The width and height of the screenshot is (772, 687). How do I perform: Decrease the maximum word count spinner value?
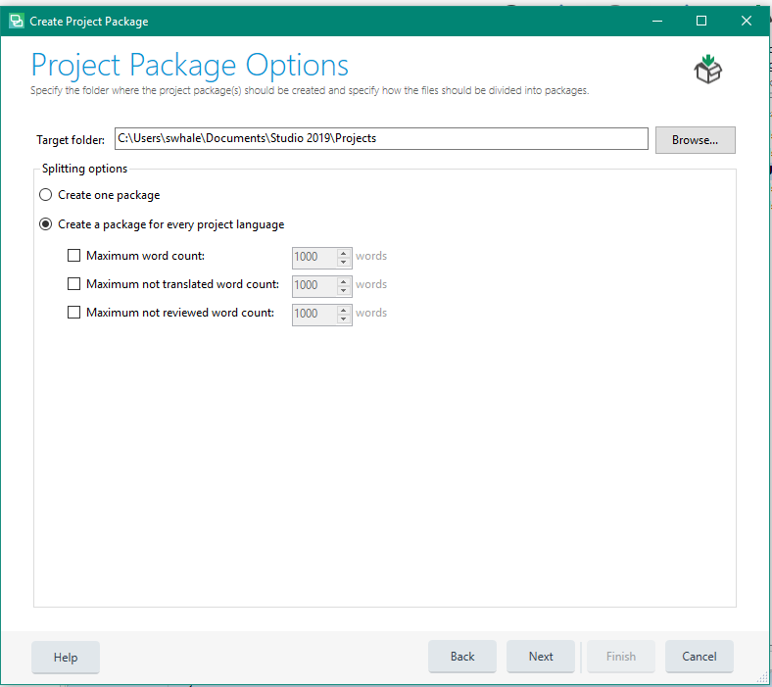(344, 262)
